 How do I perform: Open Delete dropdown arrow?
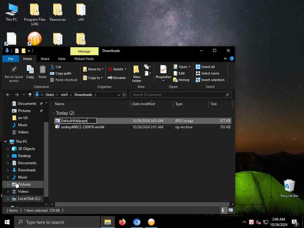[126, 69]
